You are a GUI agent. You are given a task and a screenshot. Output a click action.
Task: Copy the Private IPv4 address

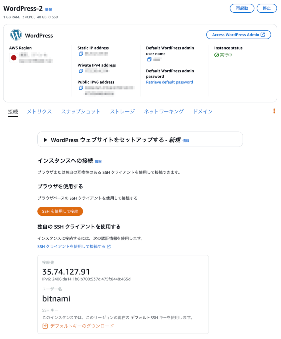pyautogui.click(x=81, y=71)
